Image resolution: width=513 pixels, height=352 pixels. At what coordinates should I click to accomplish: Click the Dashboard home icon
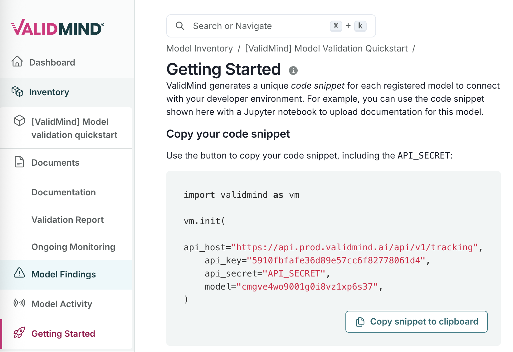click(x=17, y=61)
